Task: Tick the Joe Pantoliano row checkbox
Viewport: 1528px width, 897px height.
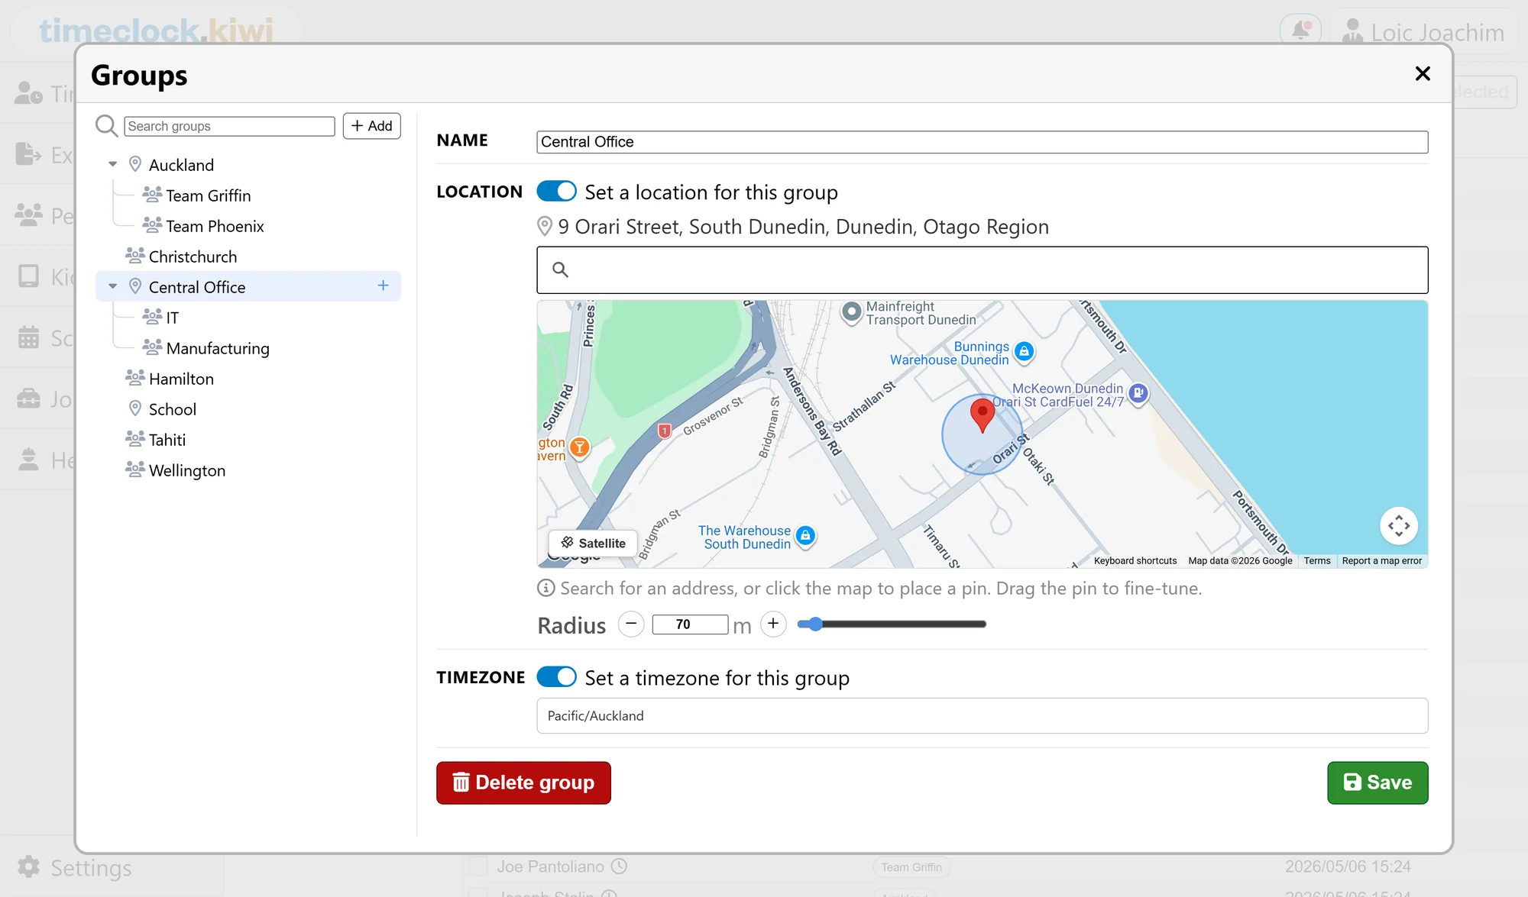Action: pos(477,866)
